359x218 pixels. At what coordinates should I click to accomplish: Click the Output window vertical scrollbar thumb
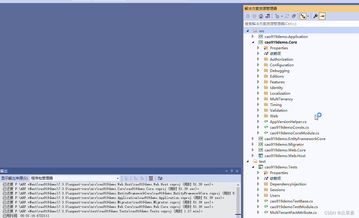pos(238,201)
